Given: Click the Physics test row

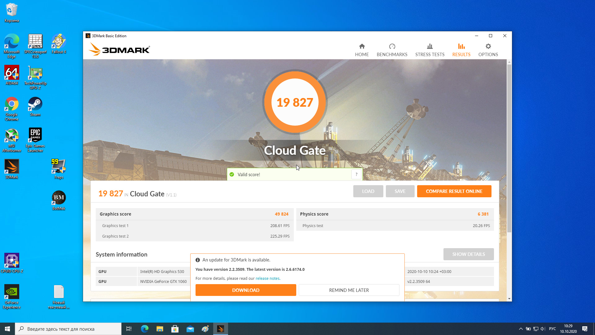Looking at the screenshot, I should (395, 226).
